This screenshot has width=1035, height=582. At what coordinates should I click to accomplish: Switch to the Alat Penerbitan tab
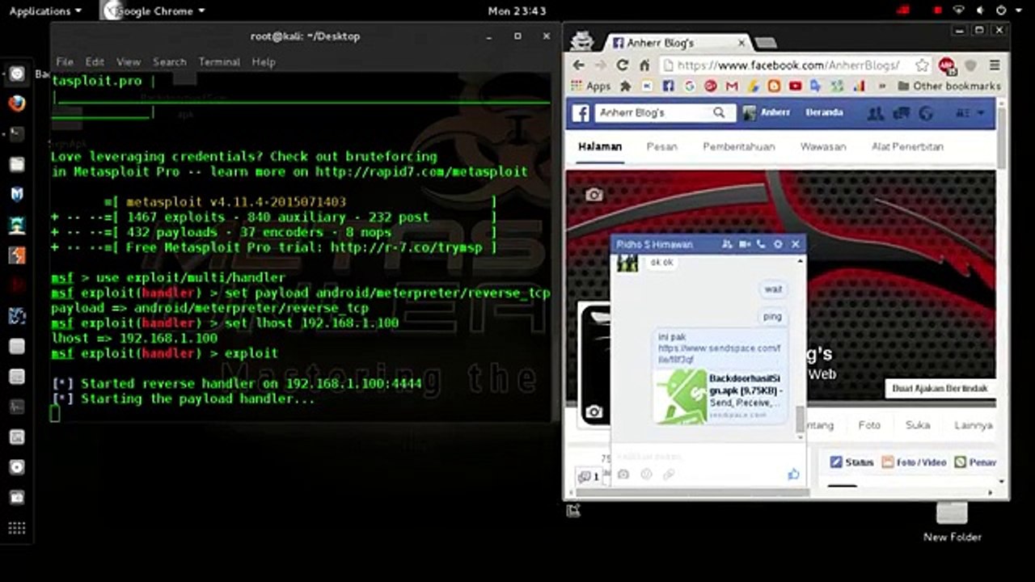[907, 146]
